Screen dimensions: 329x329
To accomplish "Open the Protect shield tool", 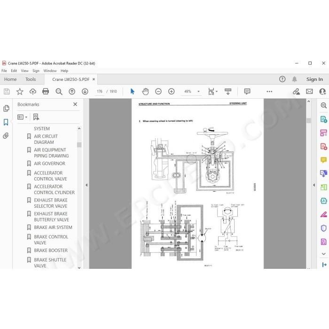I will [324, 228].
